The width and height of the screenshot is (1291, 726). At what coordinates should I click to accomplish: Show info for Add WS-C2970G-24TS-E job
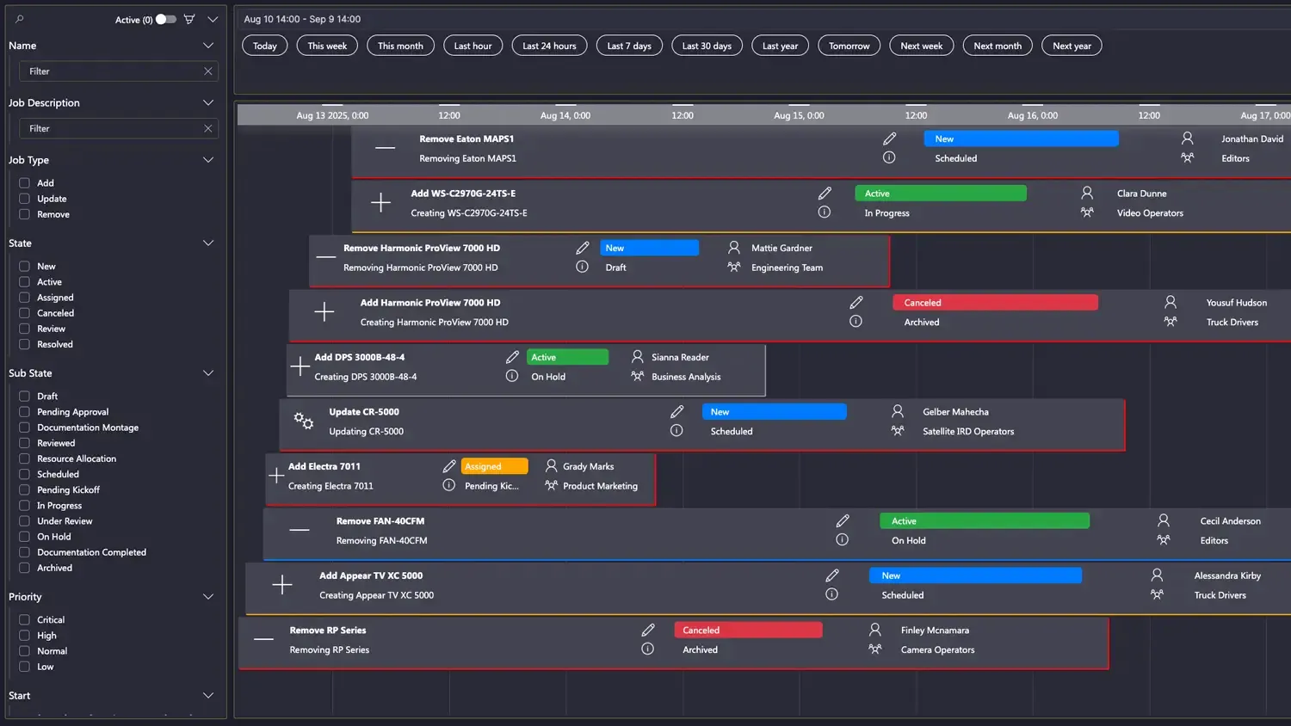coord(825,212)
